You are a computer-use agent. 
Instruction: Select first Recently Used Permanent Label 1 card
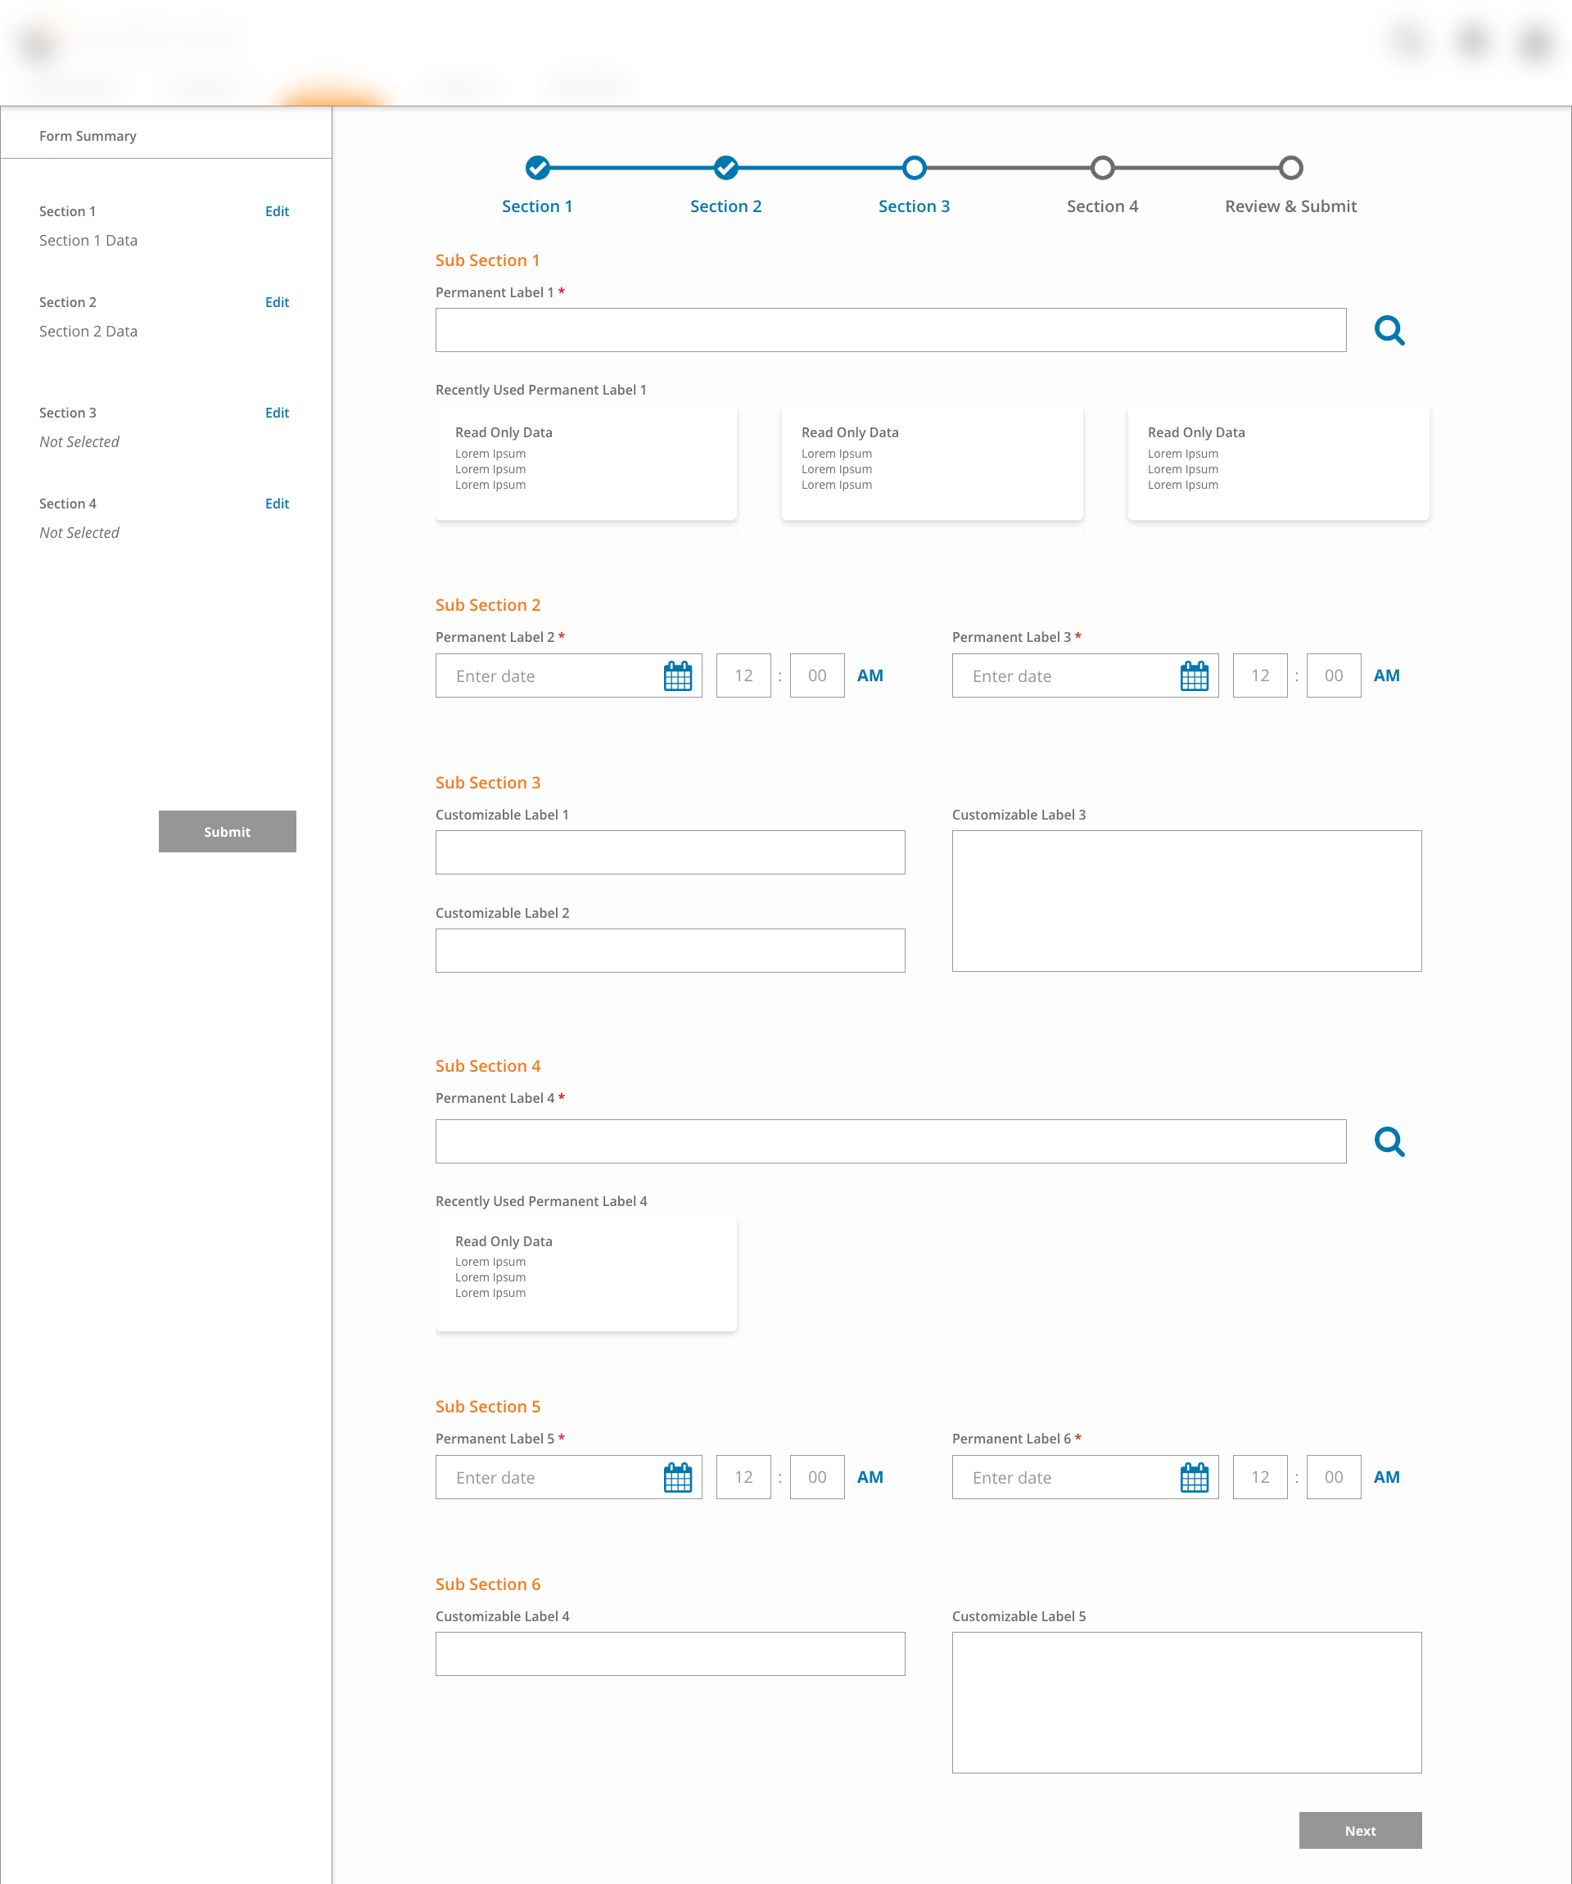point(586,462)
